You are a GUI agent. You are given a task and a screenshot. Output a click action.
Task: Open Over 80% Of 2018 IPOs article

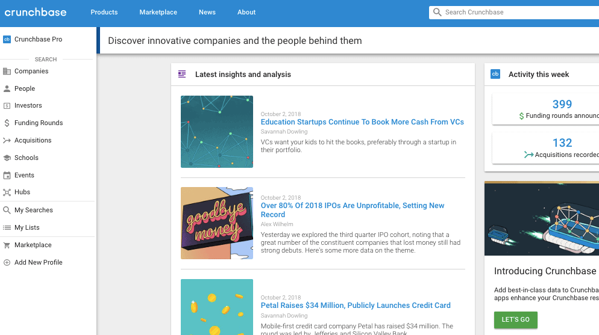coord(352,210)
